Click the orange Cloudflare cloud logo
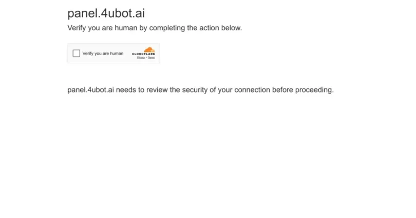Viewport: 416px width, 218px height. coord(148,50)
